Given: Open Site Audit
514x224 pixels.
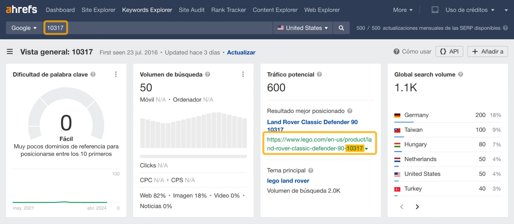Looking at the screenshot, I should [x=192, y=10].
